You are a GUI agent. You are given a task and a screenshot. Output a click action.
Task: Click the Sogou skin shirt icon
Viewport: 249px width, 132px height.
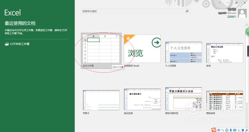(x=243, y=130)
